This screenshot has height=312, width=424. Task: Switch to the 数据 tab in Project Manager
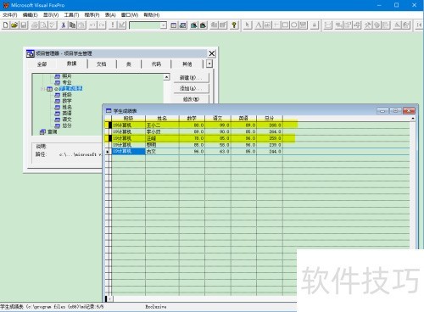71,64
